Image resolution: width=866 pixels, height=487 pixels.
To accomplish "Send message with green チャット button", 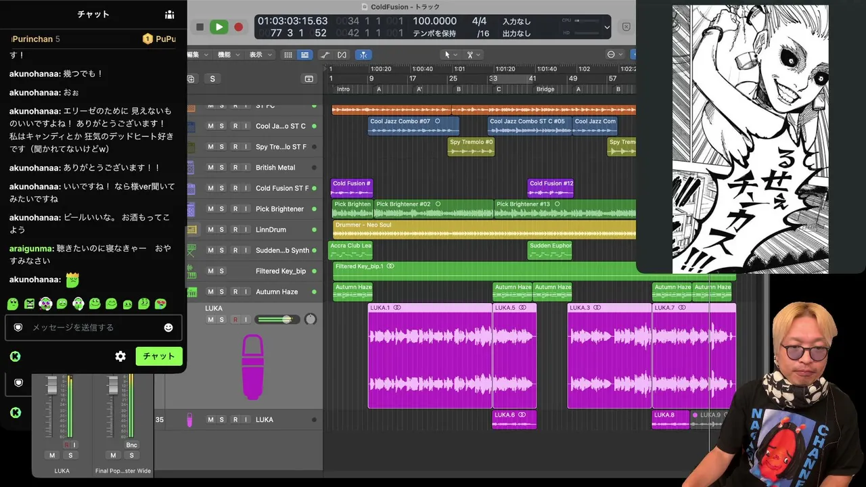I will [159, 356].
